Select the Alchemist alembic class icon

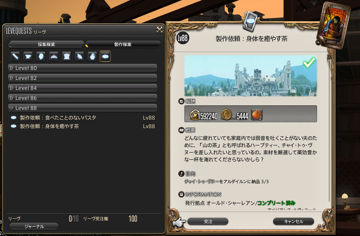click(92, 56)
